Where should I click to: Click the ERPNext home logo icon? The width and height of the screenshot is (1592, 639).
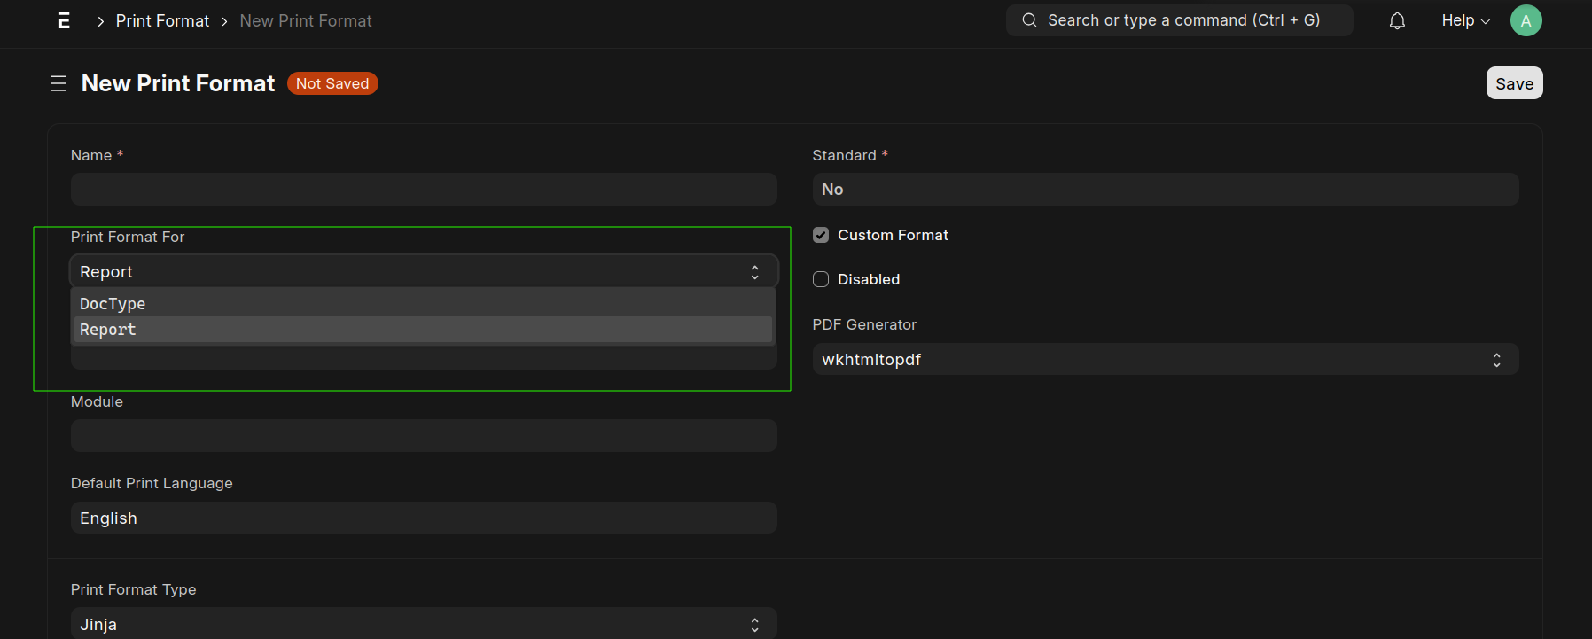64,20
